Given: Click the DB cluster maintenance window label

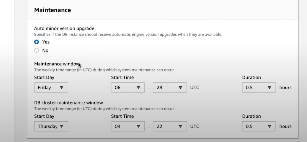Looking at the screenshot, I should coord(69,103).
